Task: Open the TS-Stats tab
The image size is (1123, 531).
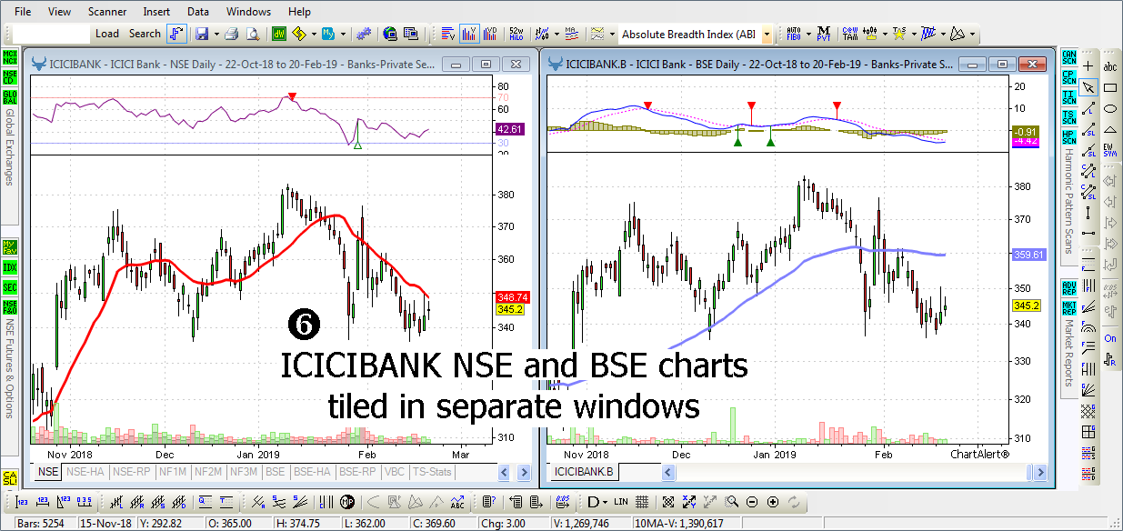Action: pyautogui.click(x=432, y=472)
